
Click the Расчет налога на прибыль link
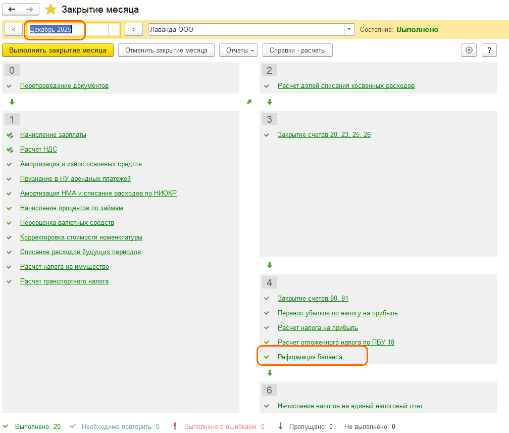(318, 327)
